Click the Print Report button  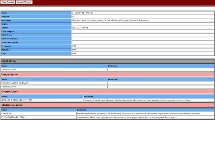(x=8, y=2)
